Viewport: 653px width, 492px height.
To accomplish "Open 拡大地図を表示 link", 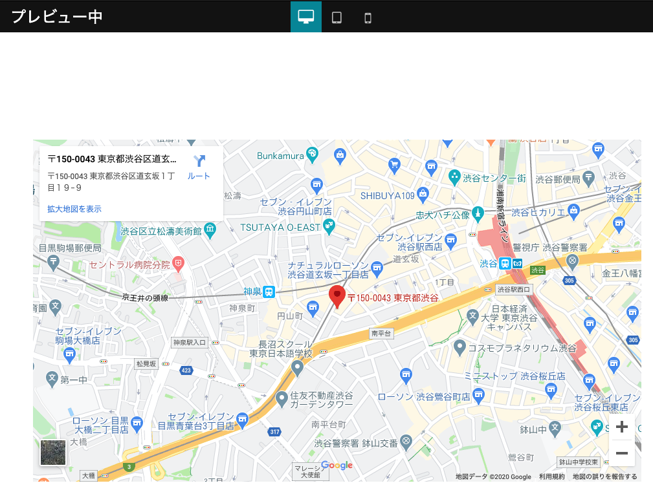I will tap(74, 209).
